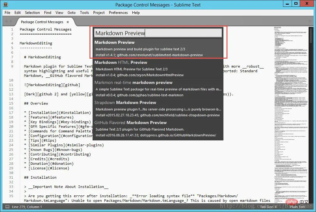Click the previous tab arrow in tab bar

click(6, 21)
